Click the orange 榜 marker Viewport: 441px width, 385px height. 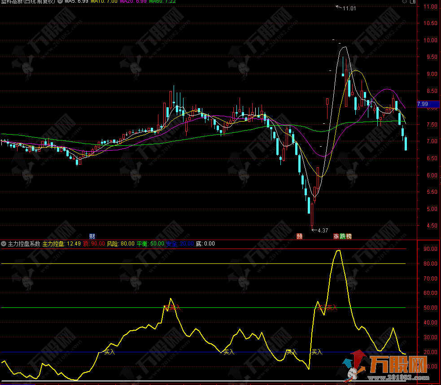(x=349, y=236)
